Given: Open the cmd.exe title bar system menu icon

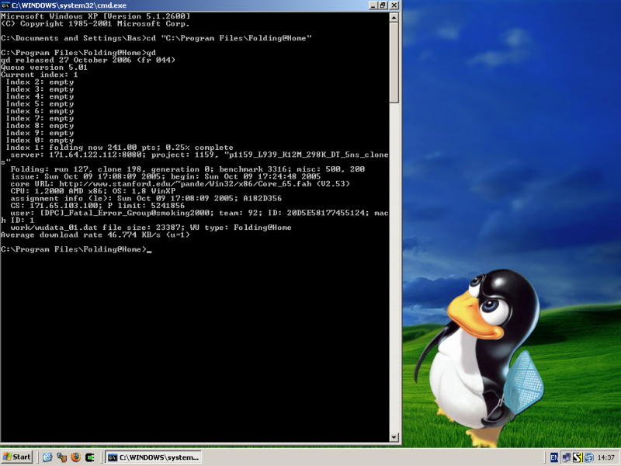Looking at the screenshot, I should click(x=5, y=5).
